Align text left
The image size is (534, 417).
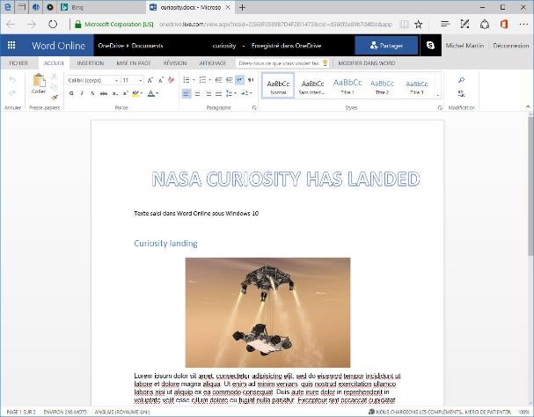(x=187, y=93)
